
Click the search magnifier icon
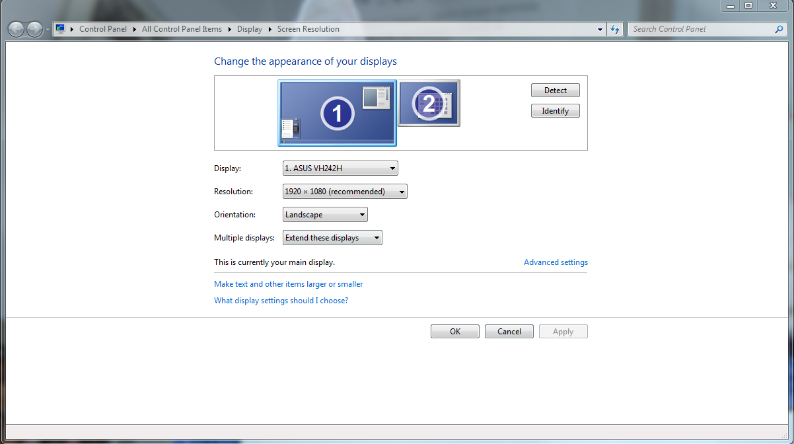pyautogui.click(x=779, y=29)
